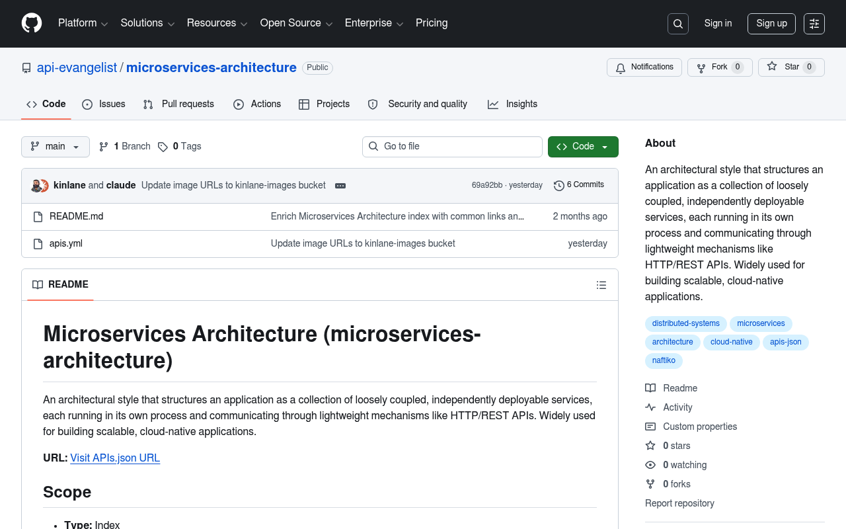Open the Insights tab
The image size is (846, 529).
pyautogui.click(x=512, y=104)
